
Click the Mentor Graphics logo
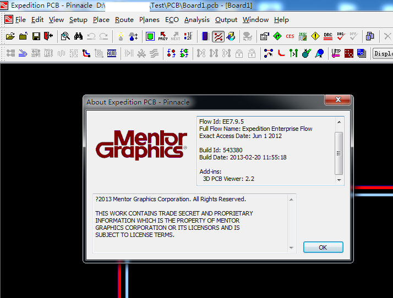(x=141, y=145)
